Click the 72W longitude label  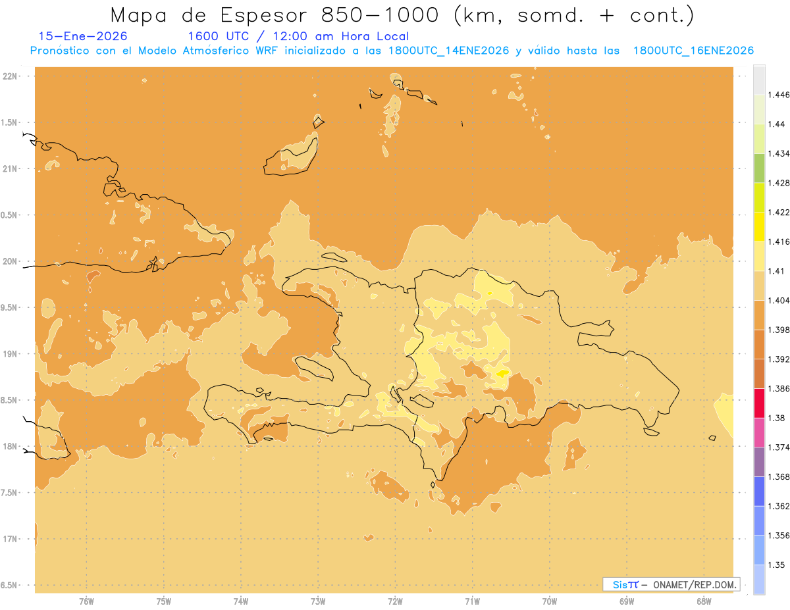tap(395, 601)
